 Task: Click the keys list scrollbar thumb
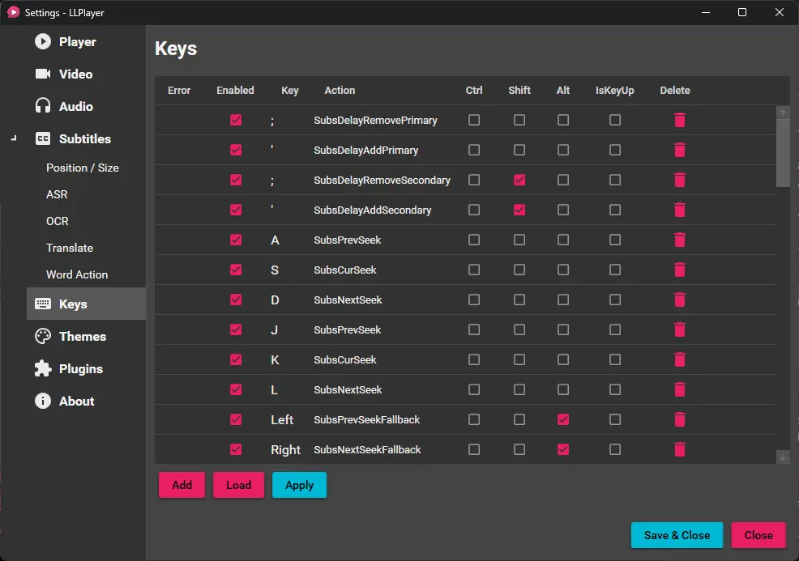pos(783,153)
